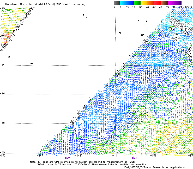Click the -150 longitude axis label

coord(3,156)
